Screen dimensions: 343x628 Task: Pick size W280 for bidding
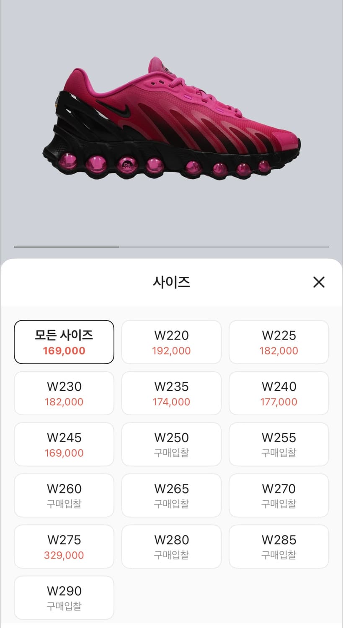coord(171,546)
